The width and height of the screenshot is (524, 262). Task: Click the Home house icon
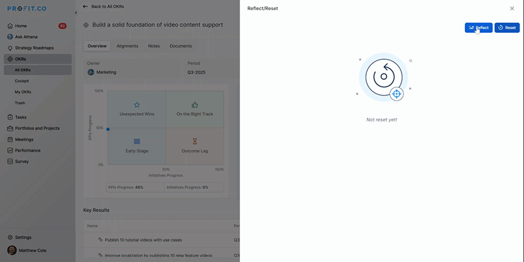[10, 26]
